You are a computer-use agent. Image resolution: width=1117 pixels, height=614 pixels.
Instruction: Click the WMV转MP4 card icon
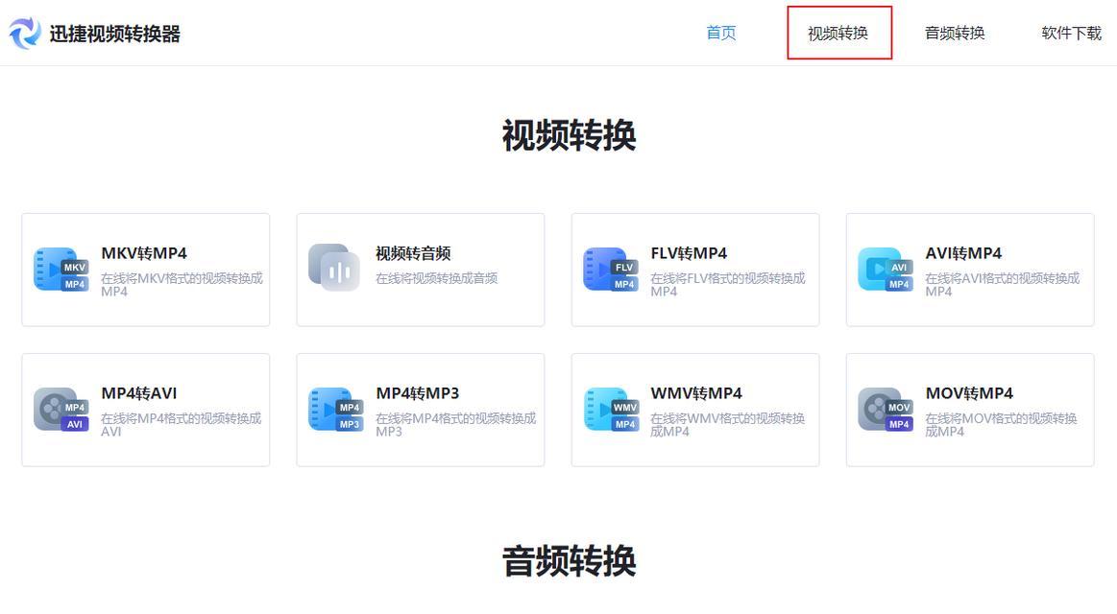[611, 410]
